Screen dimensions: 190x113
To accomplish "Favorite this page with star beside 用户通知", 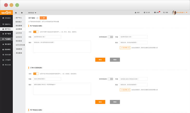I will click(37, 18).
